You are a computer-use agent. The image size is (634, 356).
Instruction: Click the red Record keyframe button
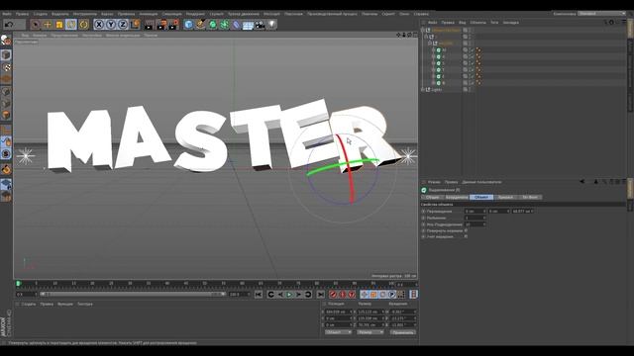pos(333,295)
